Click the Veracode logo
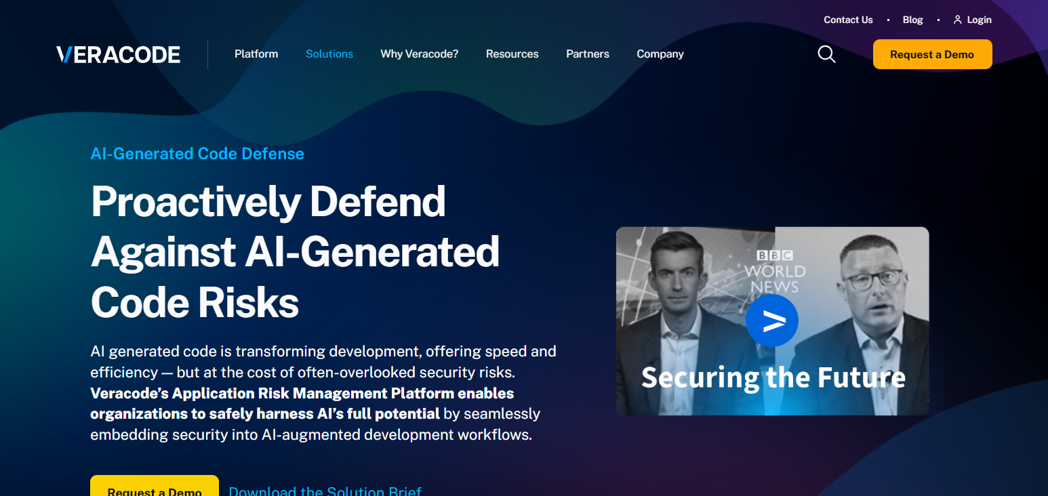This screenshot has width=1048, height=496. point(119,54)
